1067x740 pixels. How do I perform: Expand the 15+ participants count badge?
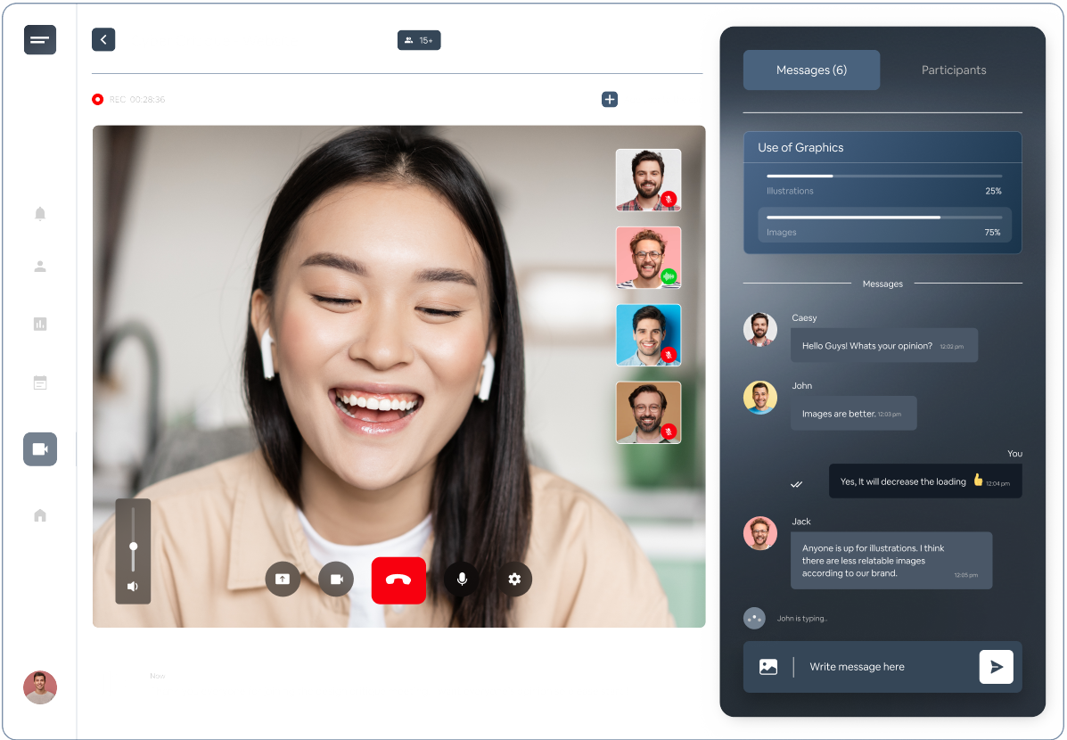pyautogui.click(x=419, y=40)
